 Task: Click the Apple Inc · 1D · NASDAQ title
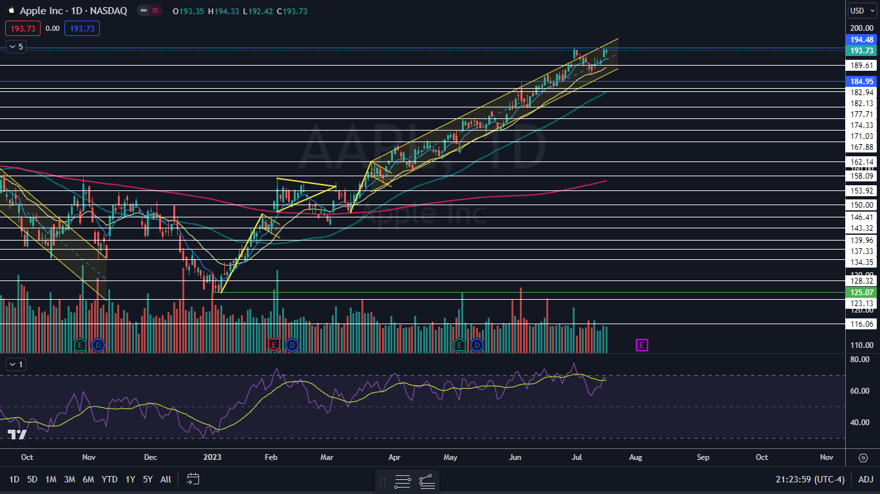73,11
